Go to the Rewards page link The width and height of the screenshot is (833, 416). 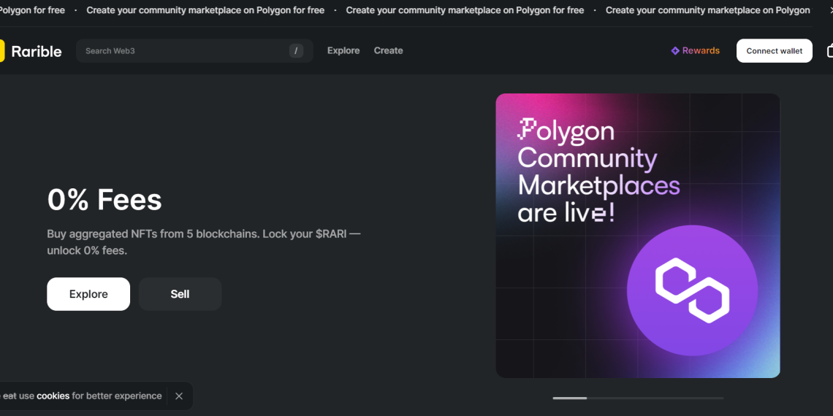(701, 51)
